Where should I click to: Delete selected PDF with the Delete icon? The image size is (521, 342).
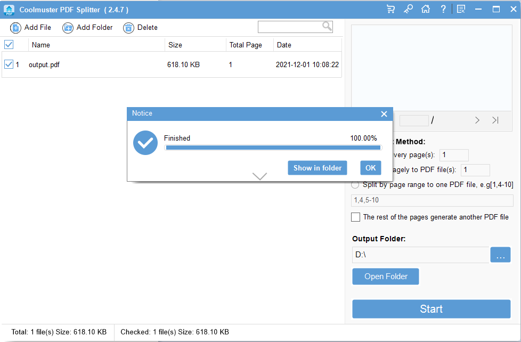pyautogui.click(x=128, y=27)
